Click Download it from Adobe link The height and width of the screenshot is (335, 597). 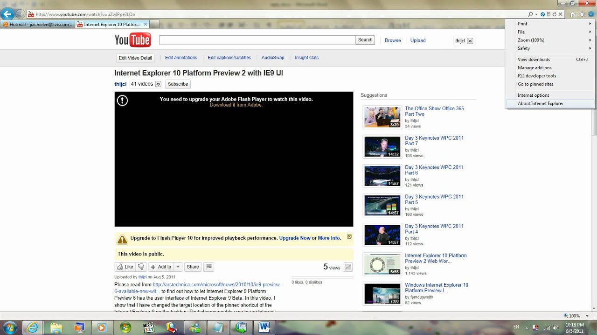[236, 105]
